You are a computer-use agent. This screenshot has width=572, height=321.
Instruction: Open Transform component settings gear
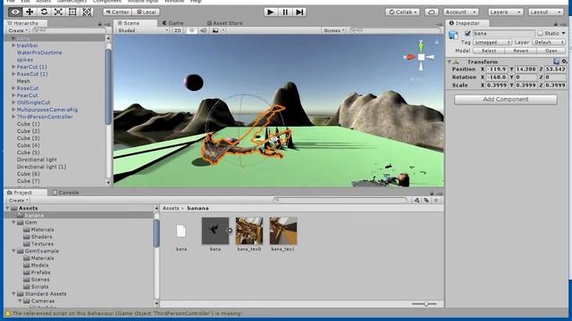click(564, 62)
